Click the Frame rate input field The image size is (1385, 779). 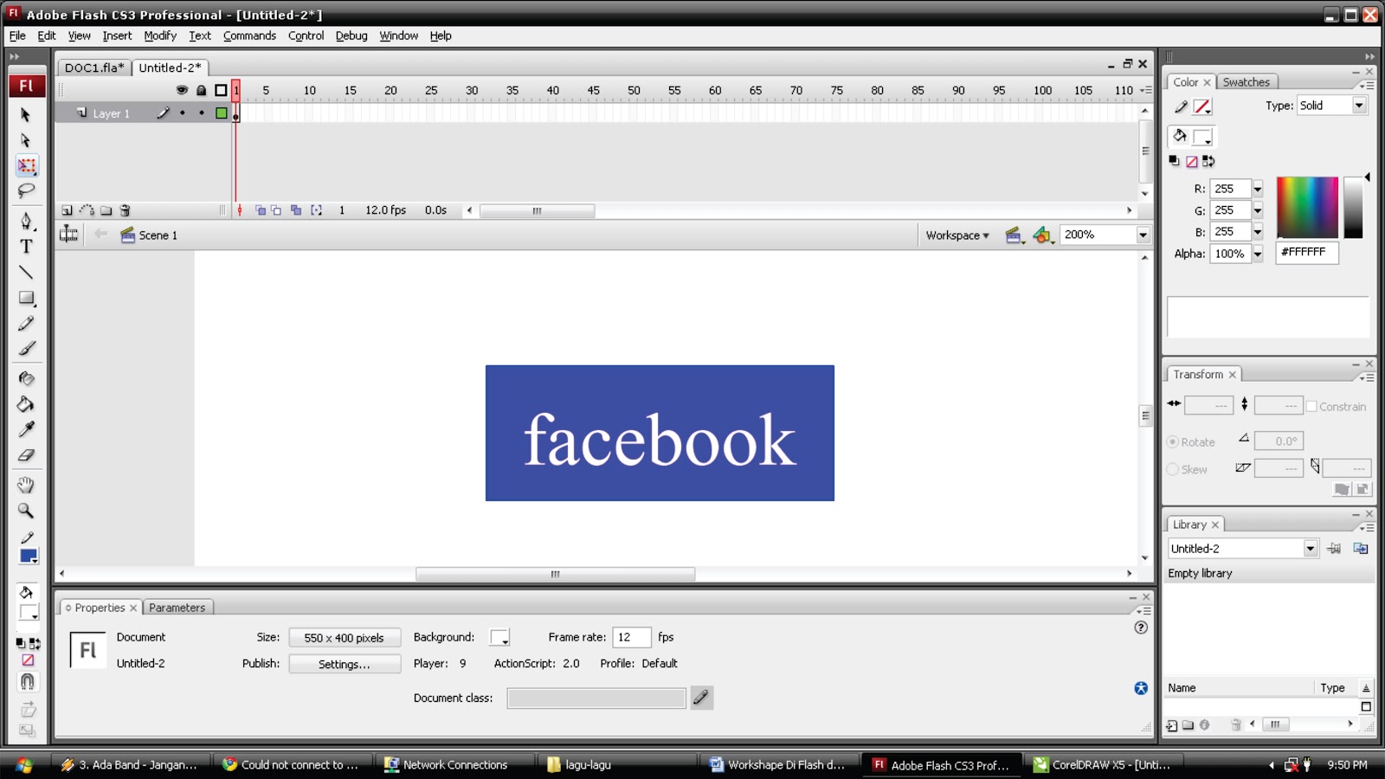[x=631, y=638]
